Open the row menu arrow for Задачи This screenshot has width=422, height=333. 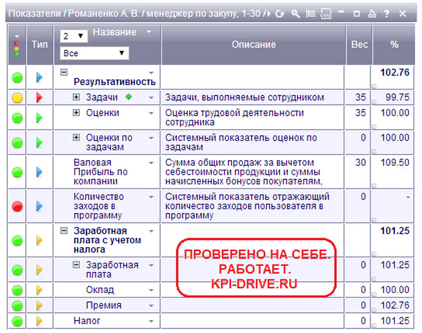tap(151, 97)
